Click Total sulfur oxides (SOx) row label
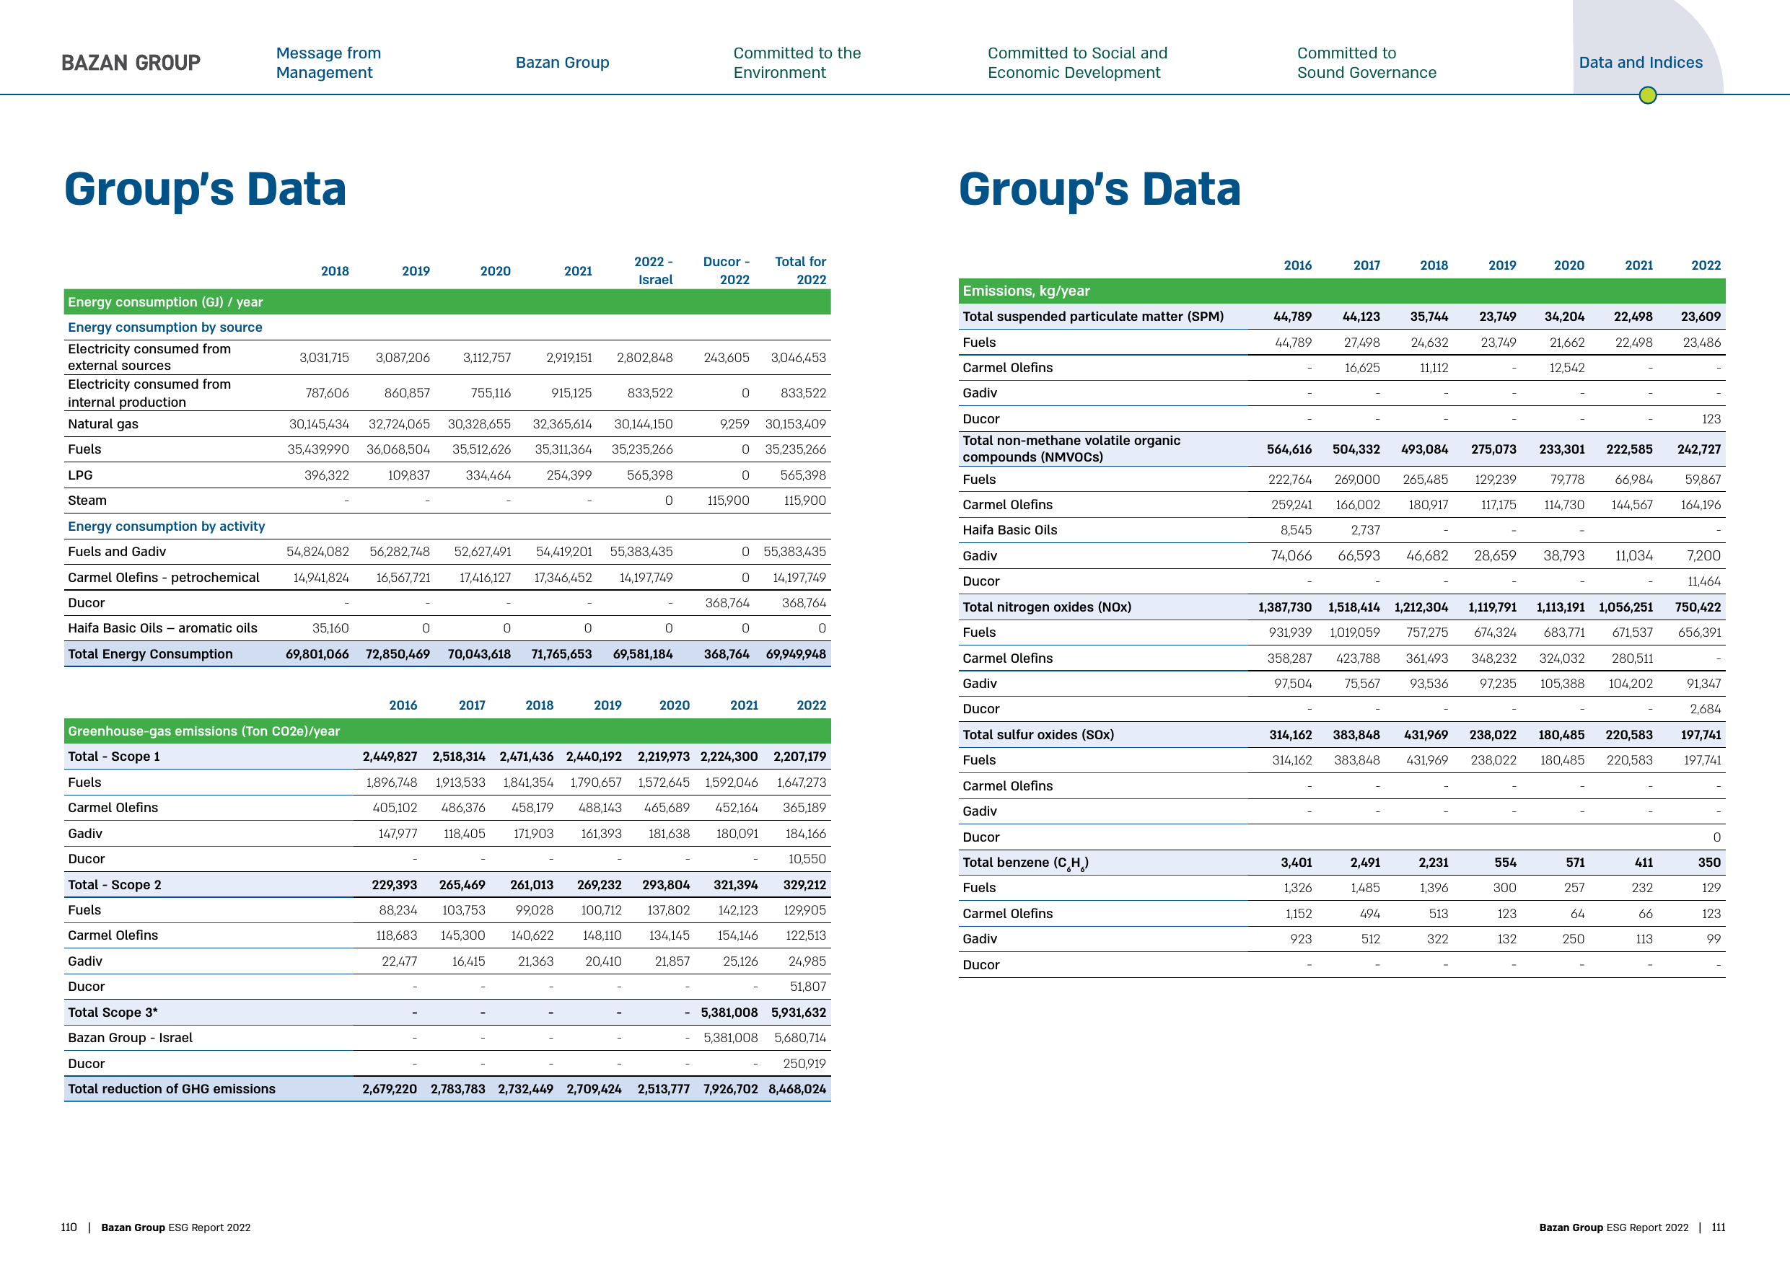 tap(1037, 734)
